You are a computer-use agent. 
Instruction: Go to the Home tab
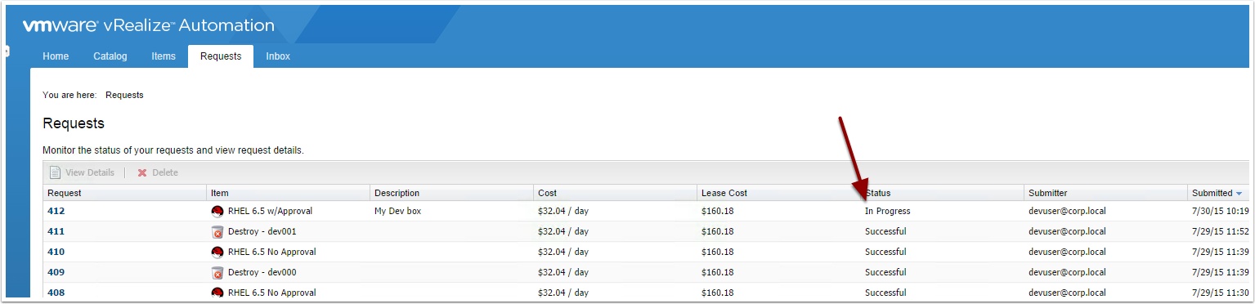click(x=56, y=56)
